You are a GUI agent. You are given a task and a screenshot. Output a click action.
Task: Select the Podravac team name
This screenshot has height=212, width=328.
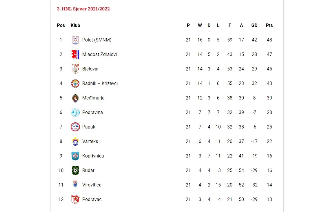pos(92,200)
